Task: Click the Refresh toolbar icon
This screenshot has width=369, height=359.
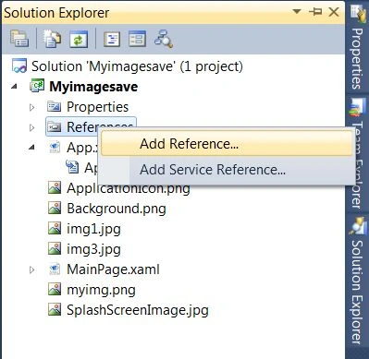Action: [x=79, y=39]
